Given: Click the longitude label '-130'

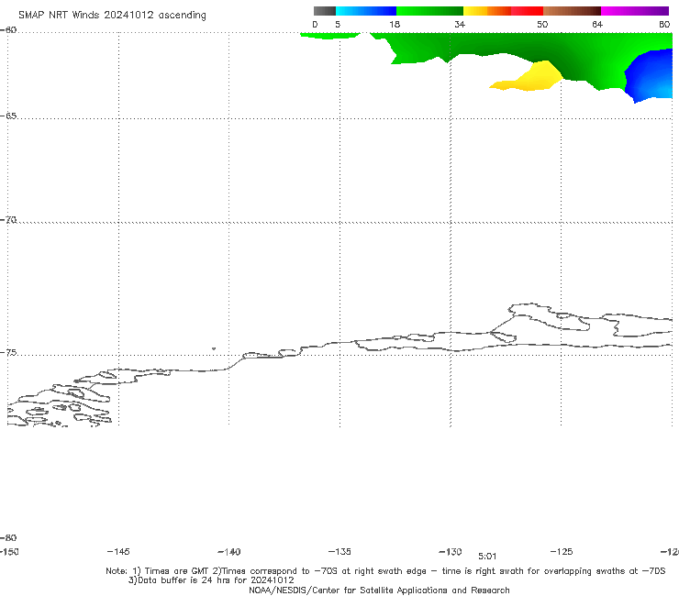Looking at the screenshot, I should [x=451, y=551].
